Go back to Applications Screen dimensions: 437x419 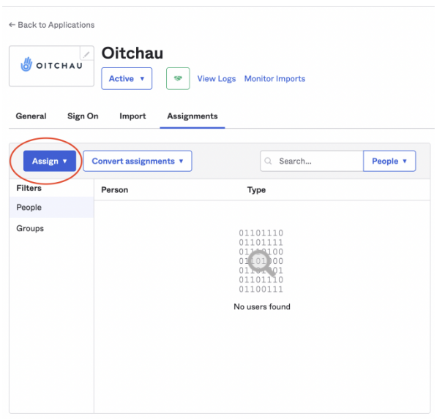(52, 25)
